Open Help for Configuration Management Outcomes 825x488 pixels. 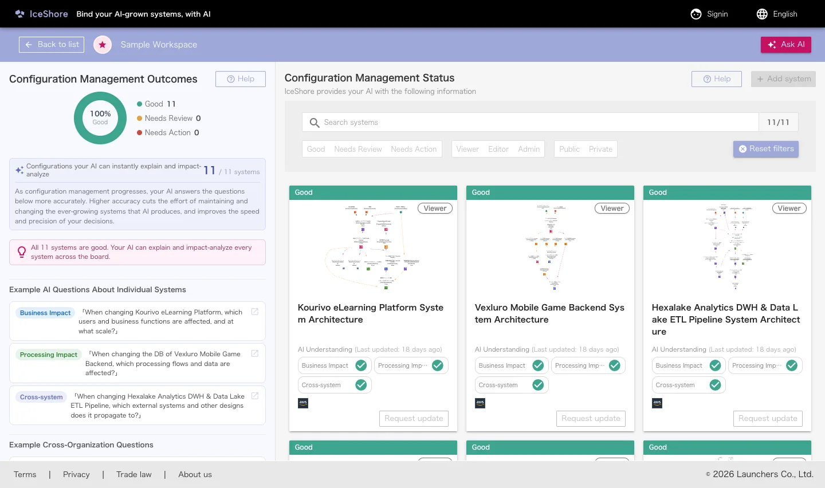tap(241, 79)
